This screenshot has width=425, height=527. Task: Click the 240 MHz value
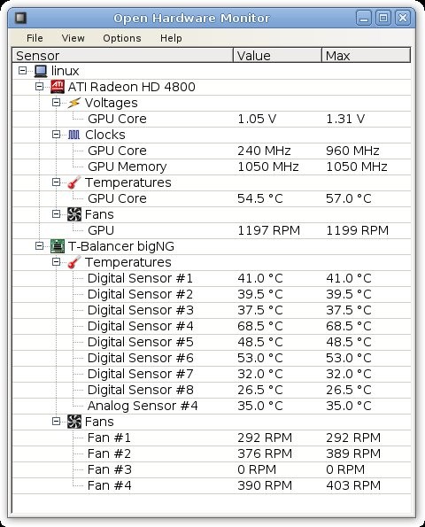264,151
